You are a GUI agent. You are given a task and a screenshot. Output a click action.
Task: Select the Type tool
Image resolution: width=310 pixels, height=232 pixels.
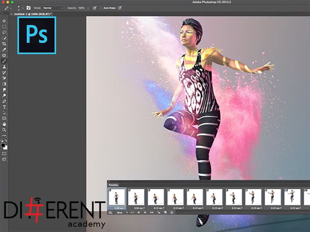pos(4,107)
